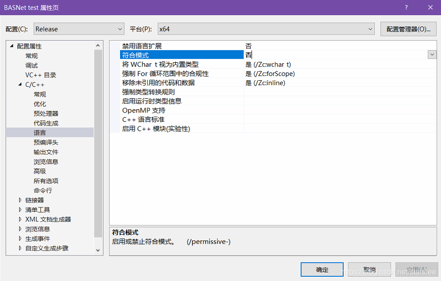Screen dimensions: 441x281
Task: Open the 平台 x64 dropdown
Action: click(266, 29)
